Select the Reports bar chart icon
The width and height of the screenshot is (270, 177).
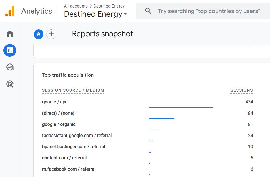(10, 50)
